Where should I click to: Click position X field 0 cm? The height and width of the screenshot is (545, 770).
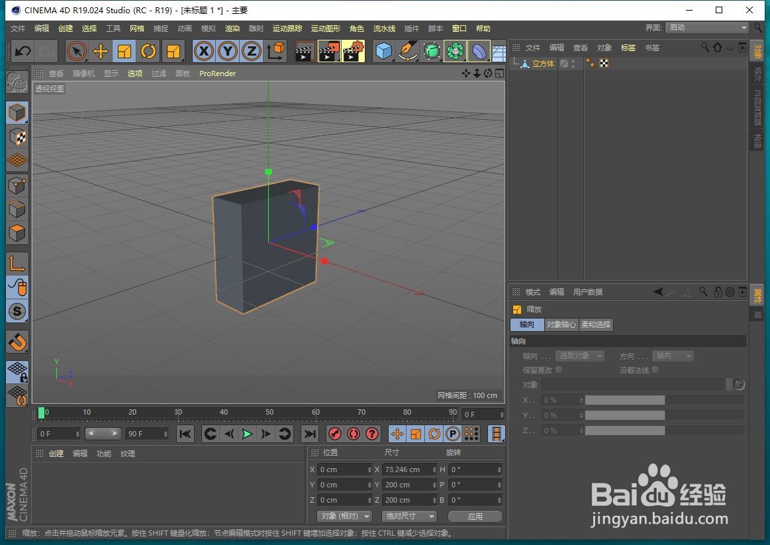(x=345, y=470)
